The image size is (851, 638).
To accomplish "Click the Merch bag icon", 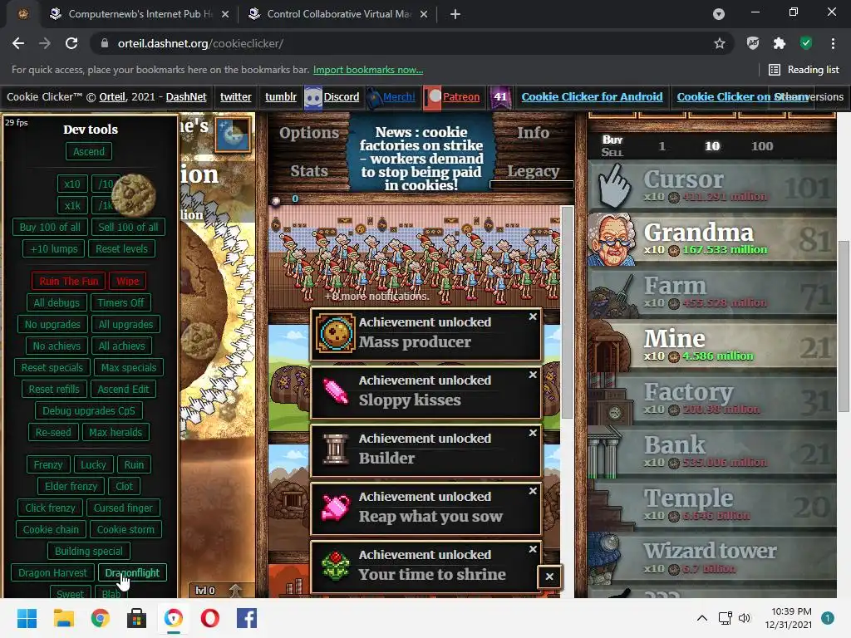I will (374, 98).
